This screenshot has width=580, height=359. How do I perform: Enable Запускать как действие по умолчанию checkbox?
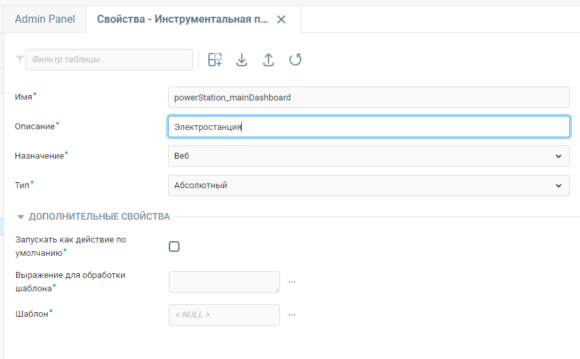174,246
